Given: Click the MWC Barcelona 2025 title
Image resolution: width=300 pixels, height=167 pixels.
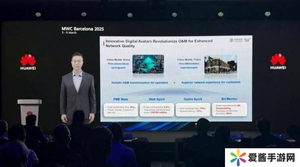Looking at the screenshot, I should click(x=82, y=28).
